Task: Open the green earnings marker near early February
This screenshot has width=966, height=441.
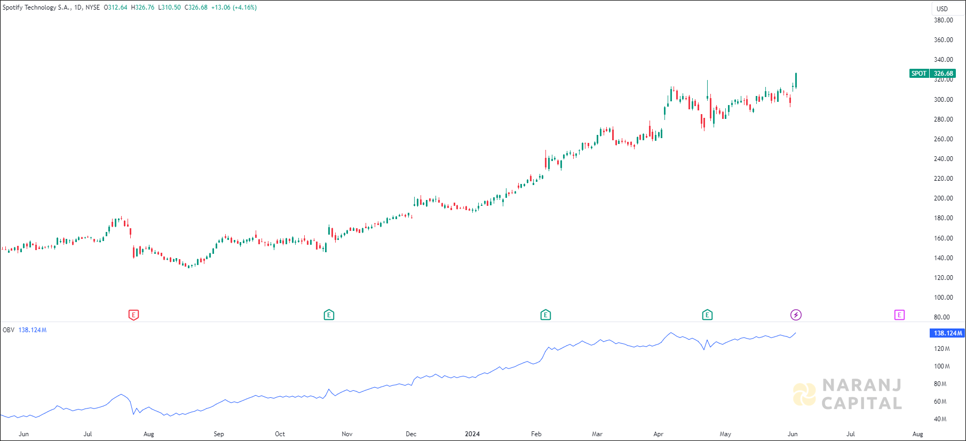Action: tap(545, 315)
